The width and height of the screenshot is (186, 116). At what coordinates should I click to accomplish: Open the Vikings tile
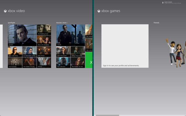tap(44, 63)
